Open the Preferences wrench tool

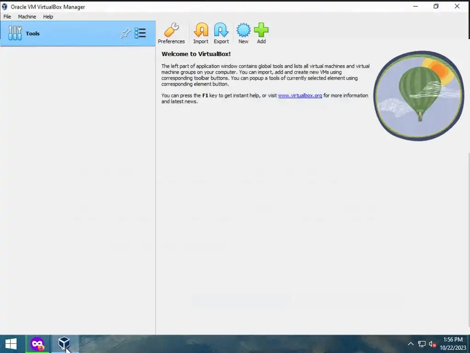pyautogui.click(x=171, y=33)
